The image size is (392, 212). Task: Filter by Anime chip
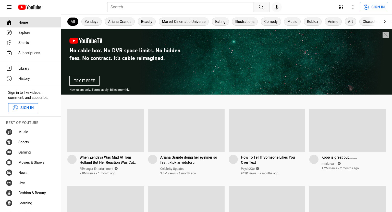[x=333, y=22]
